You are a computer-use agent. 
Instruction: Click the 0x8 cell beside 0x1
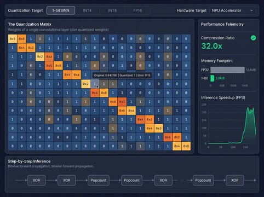113,102
